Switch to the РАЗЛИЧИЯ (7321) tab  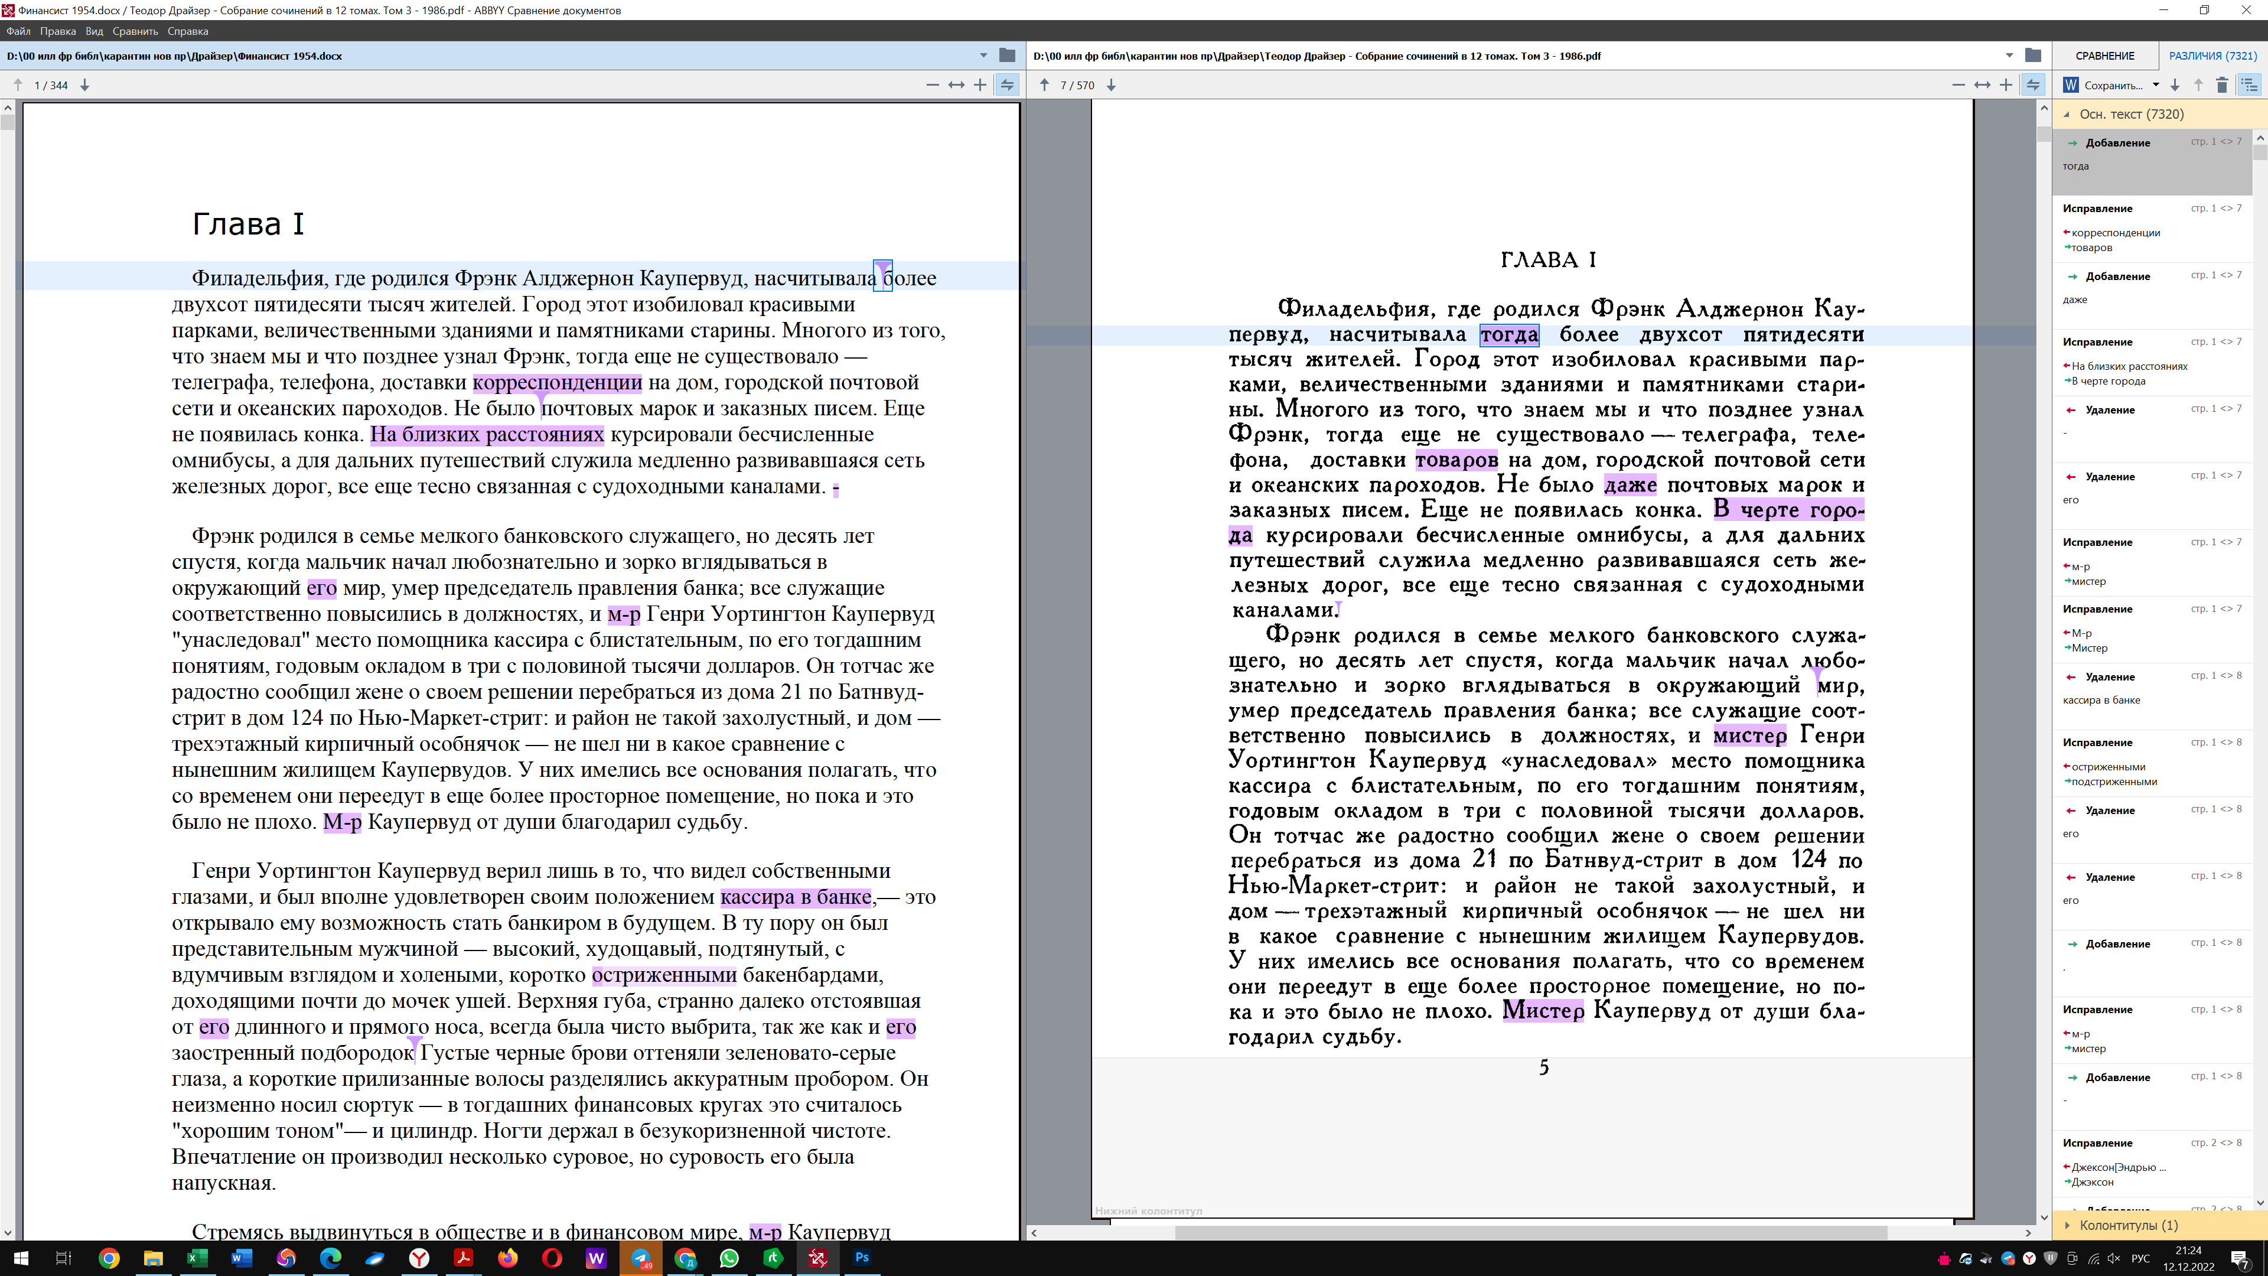(x=2212, y=56)
